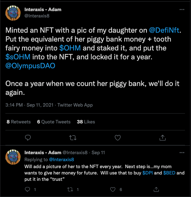Open the @DefiNft mention link
Screen dimensions: 191x197
(x=164, y=30)
